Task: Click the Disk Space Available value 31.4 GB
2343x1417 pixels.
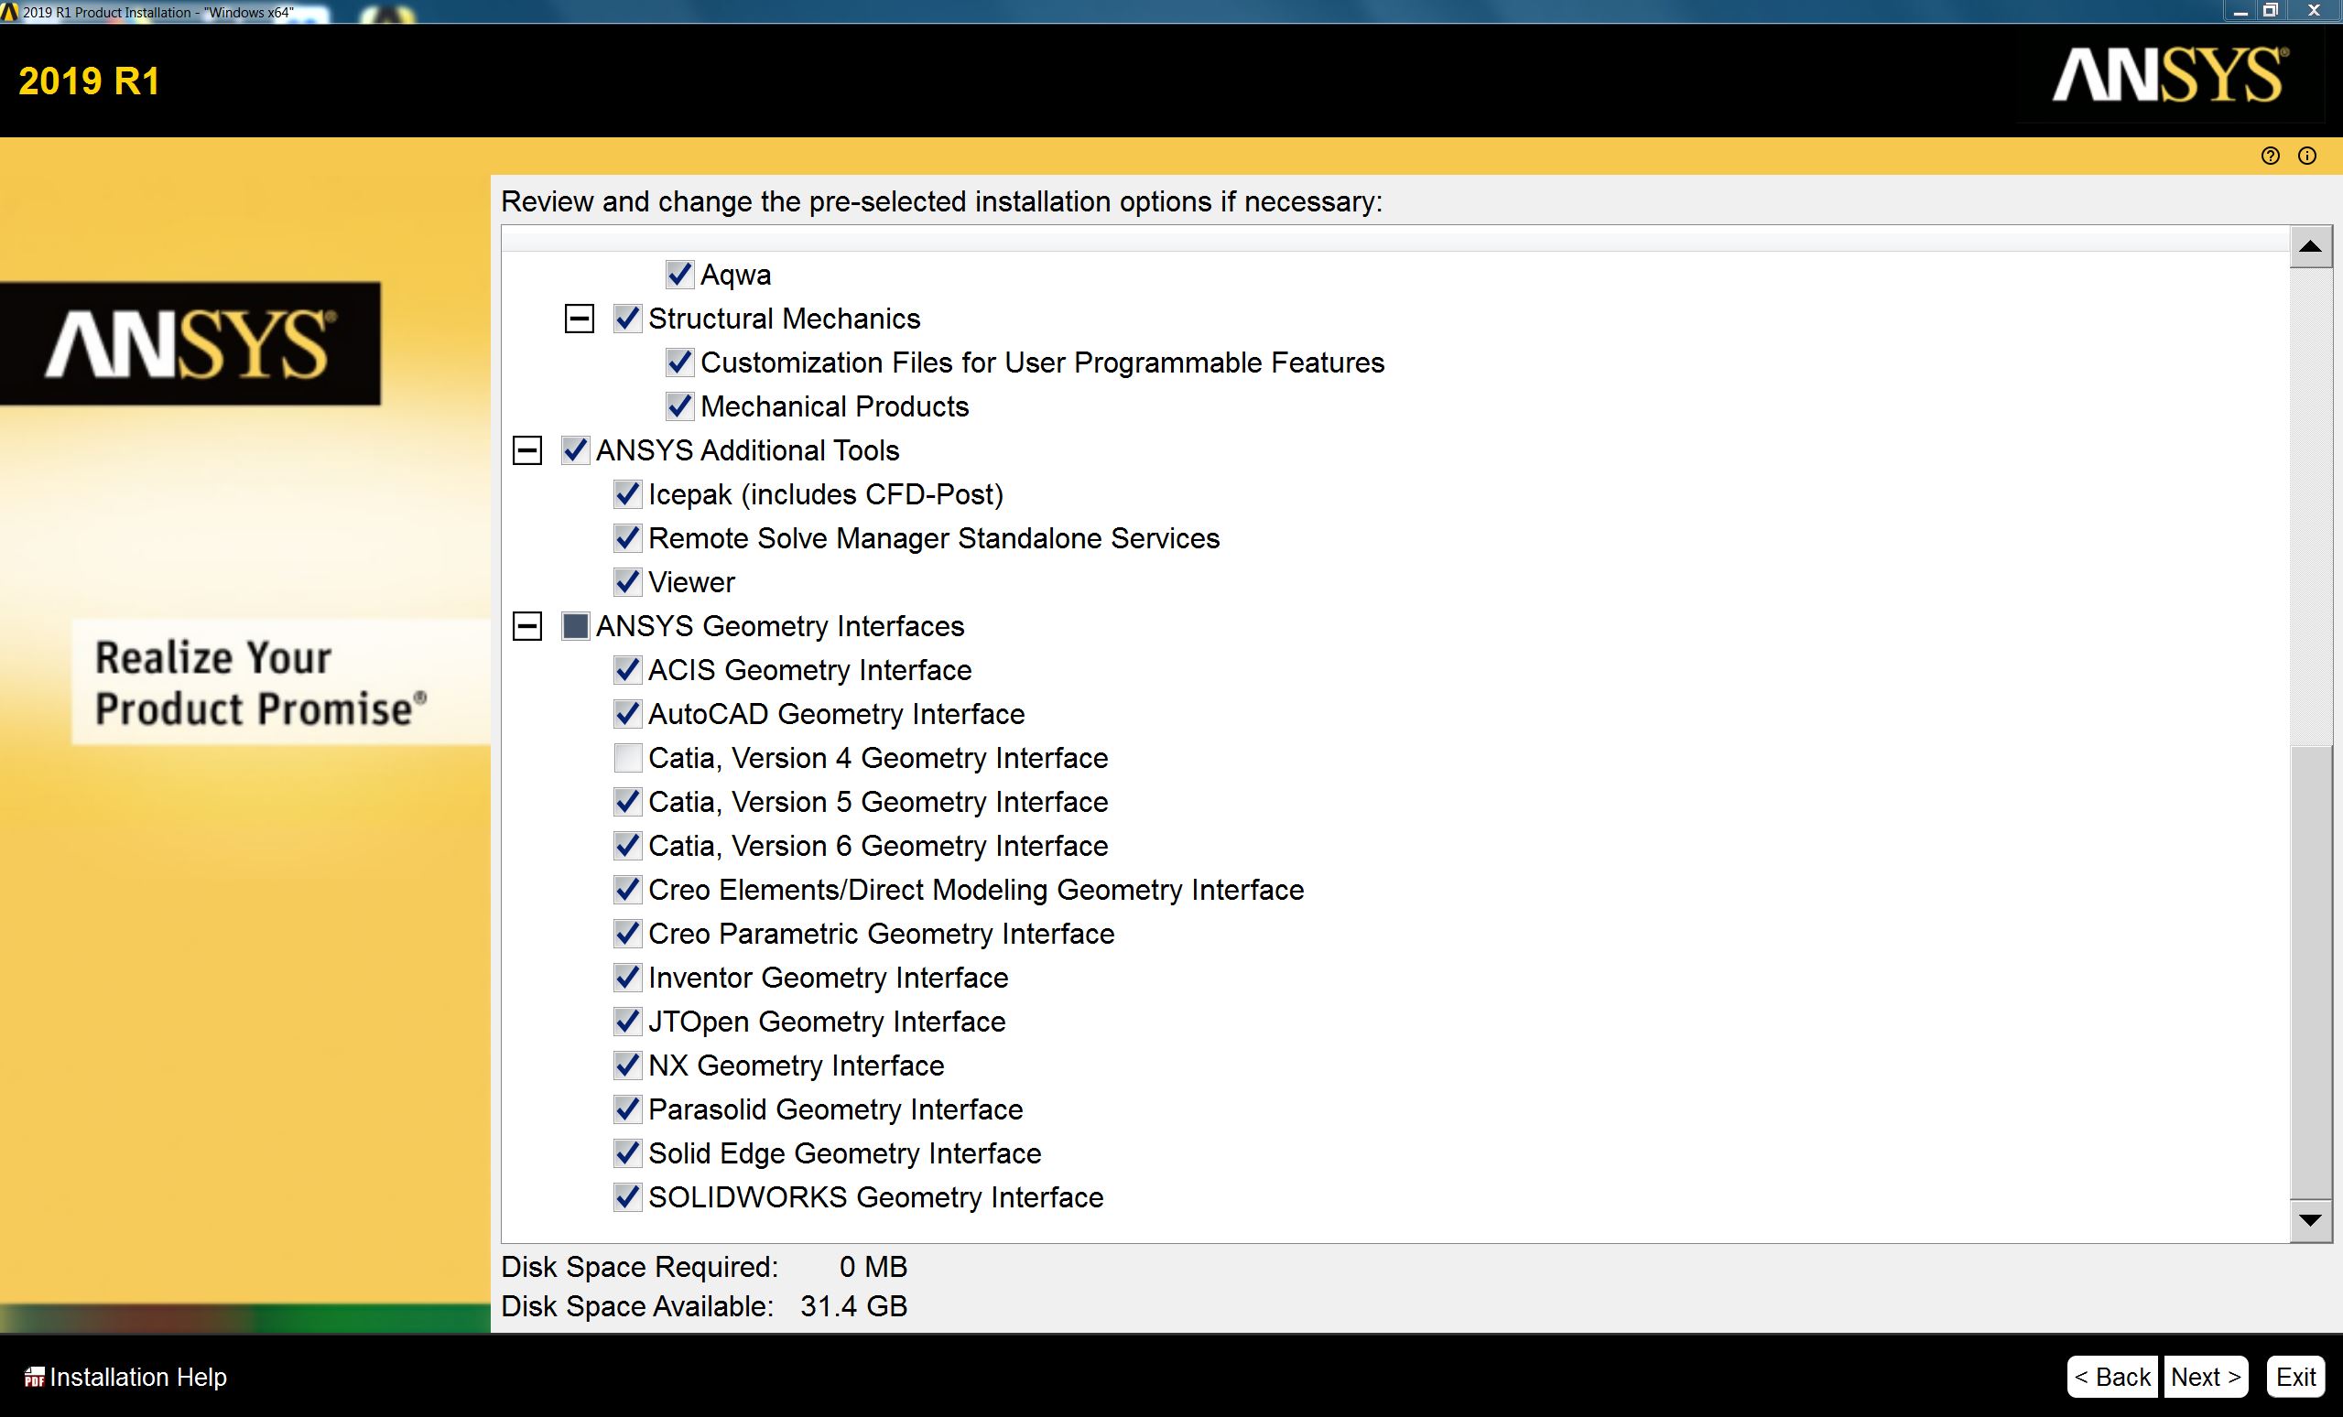Action: [x=854, y=1306]
